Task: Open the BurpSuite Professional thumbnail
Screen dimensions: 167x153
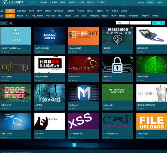Action: pos(83,36)
